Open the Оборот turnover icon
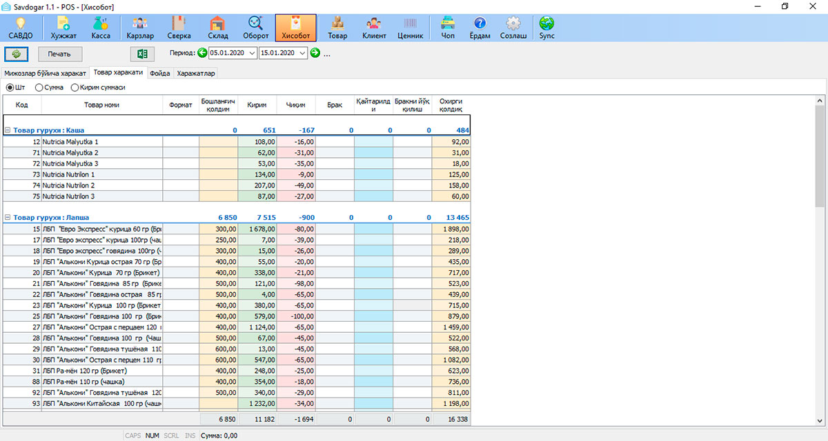The image size is (828, 441). (x=256, y=28)
